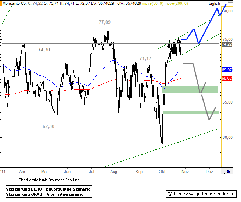The width and height of the screenshot is (241, 202).
Task: Click the red moving average tag 68,62
Action: [227, 78]
